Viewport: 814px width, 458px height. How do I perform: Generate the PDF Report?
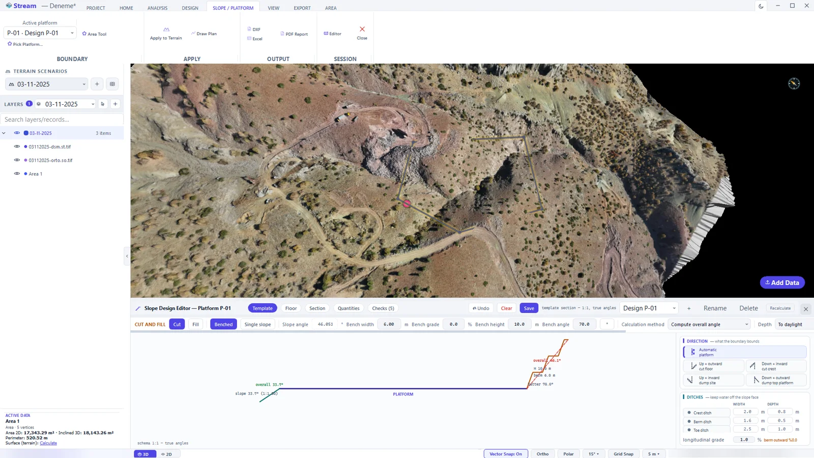294,34
